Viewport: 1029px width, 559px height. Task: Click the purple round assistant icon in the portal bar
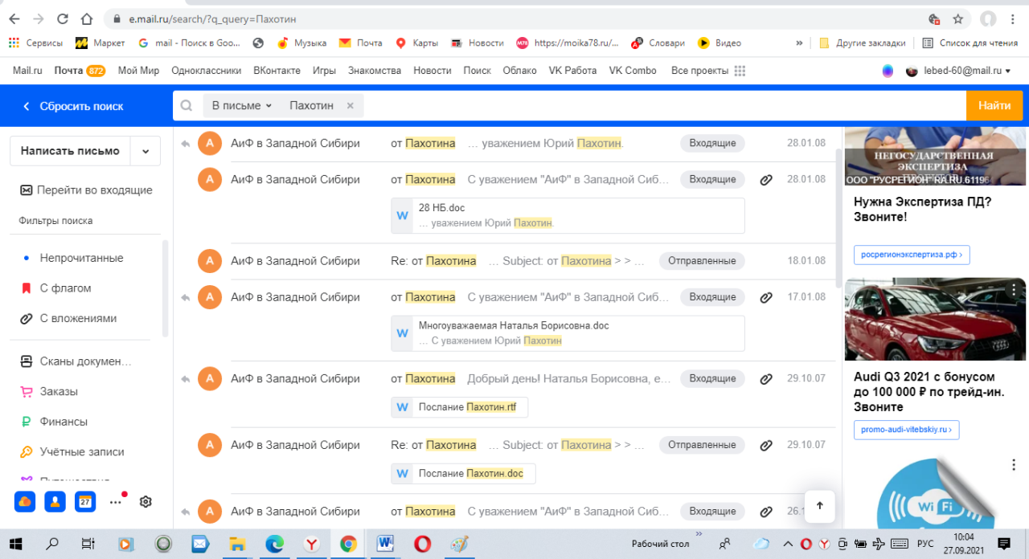(x=888, y=71)
